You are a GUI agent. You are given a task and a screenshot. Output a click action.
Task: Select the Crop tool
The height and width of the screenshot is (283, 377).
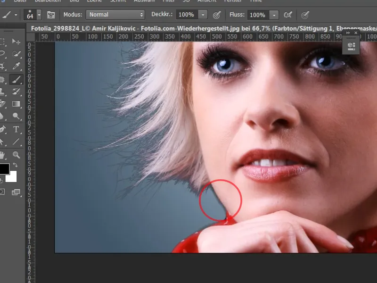click(2, 66)
